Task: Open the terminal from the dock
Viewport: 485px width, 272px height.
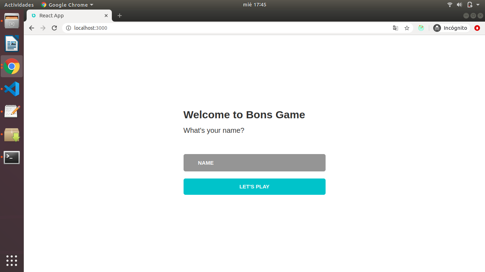Action: tap(12, 157)
